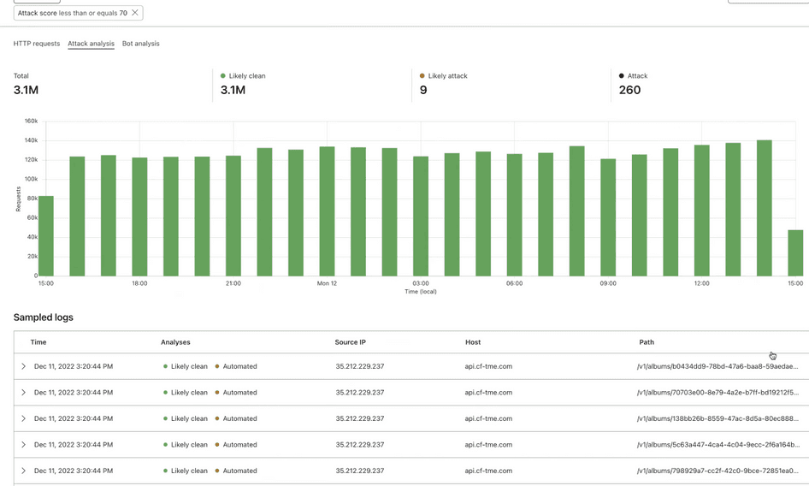Switch to the Bot analysis tab
809x486 pixels.
[x=140, y=44]
